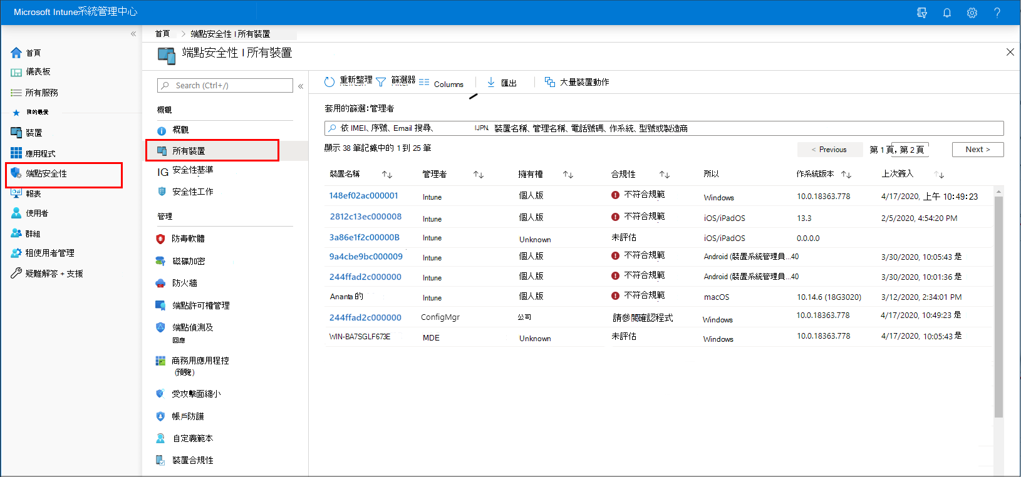
Task: Open the 篩選器 filter button
Action: [395, 81]
